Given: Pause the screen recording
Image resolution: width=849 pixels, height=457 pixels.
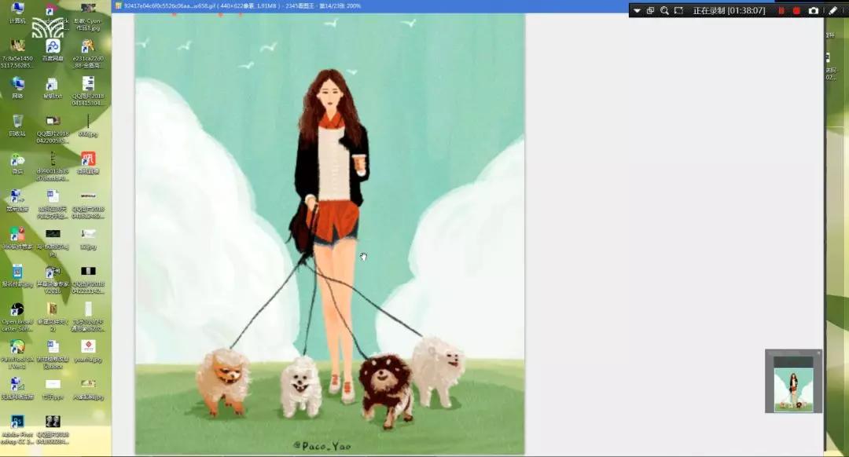Looking at the screenshot, I should coord(781,11).
